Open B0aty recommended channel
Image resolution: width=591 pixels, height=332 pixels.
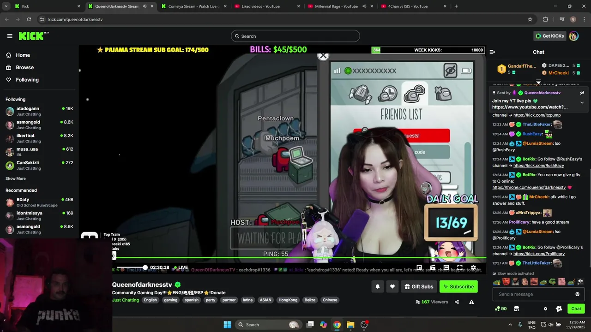tap(39, 202)
